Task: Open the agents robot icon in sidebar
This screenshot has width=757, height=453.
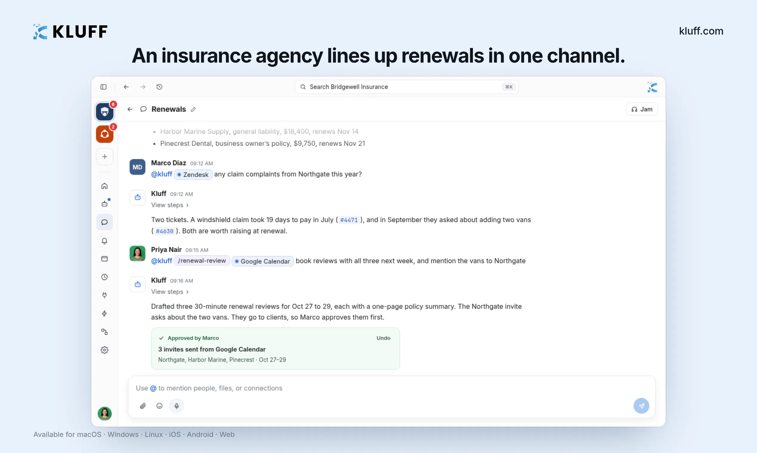Action: [104, 204]
